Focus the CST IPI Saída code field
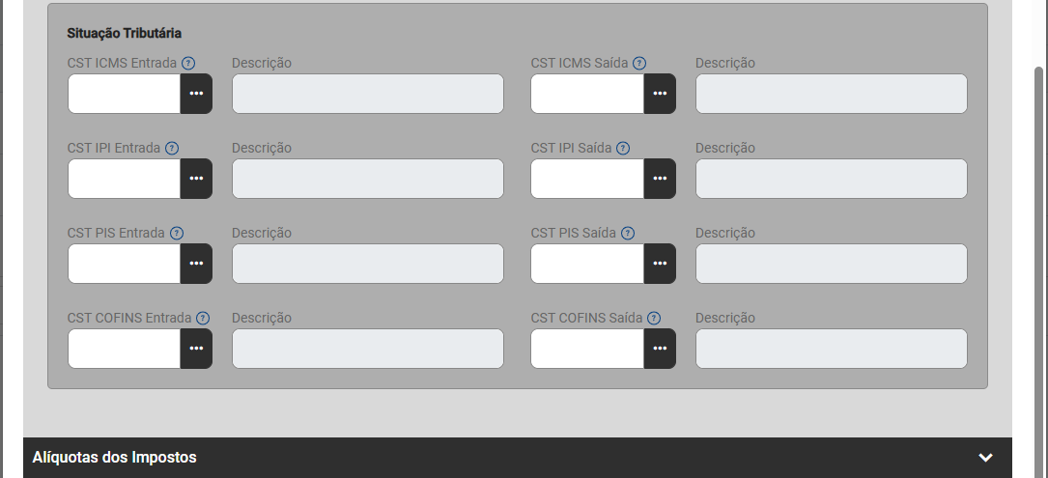This screenshot has width=1048, height=478. tap(587, 179)
